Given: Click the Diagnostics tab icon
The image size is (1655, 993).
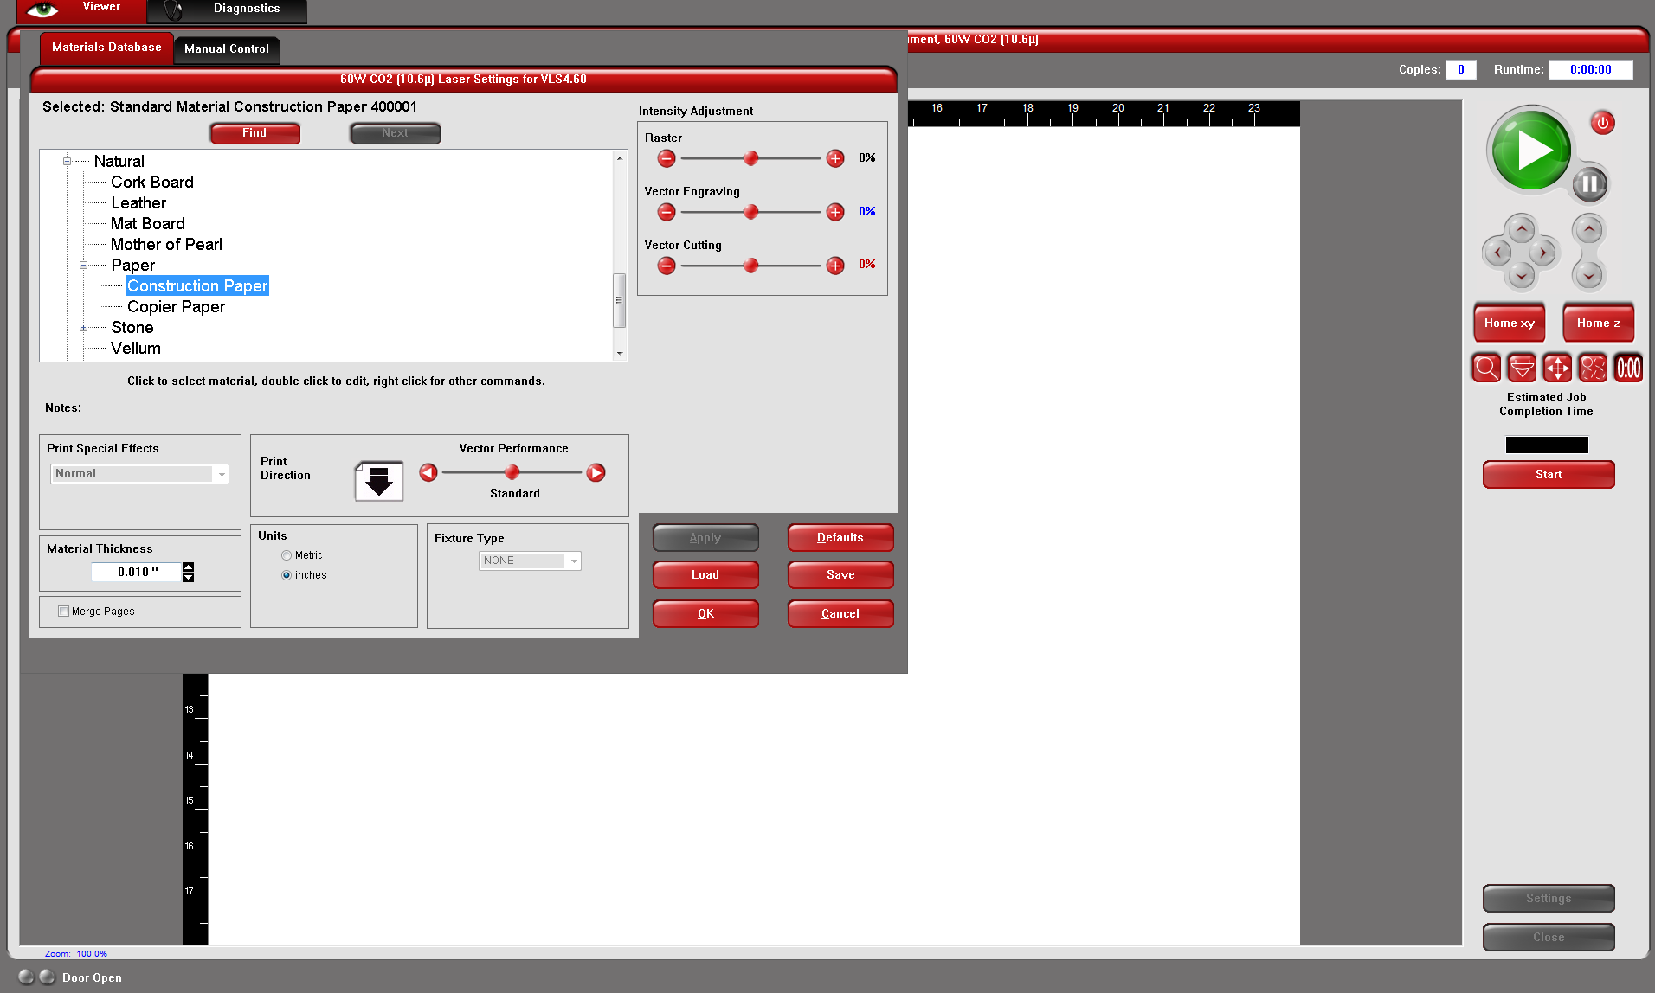Looking at the screenshot, I should pyautogui.click(x=173, y=10).
